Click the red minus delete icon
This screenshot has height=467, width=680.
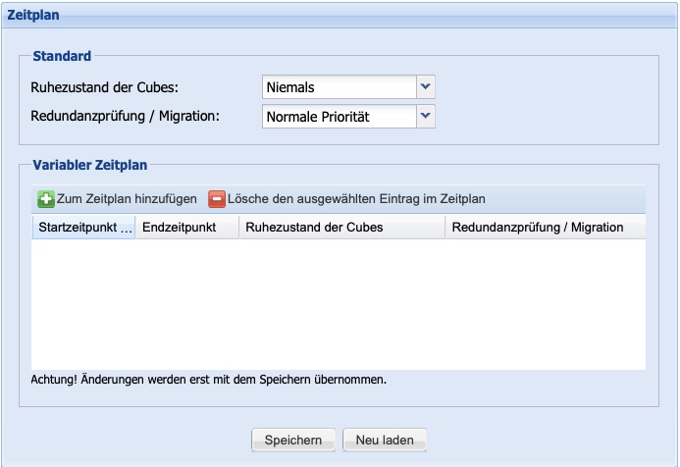[x=217, y=199]
